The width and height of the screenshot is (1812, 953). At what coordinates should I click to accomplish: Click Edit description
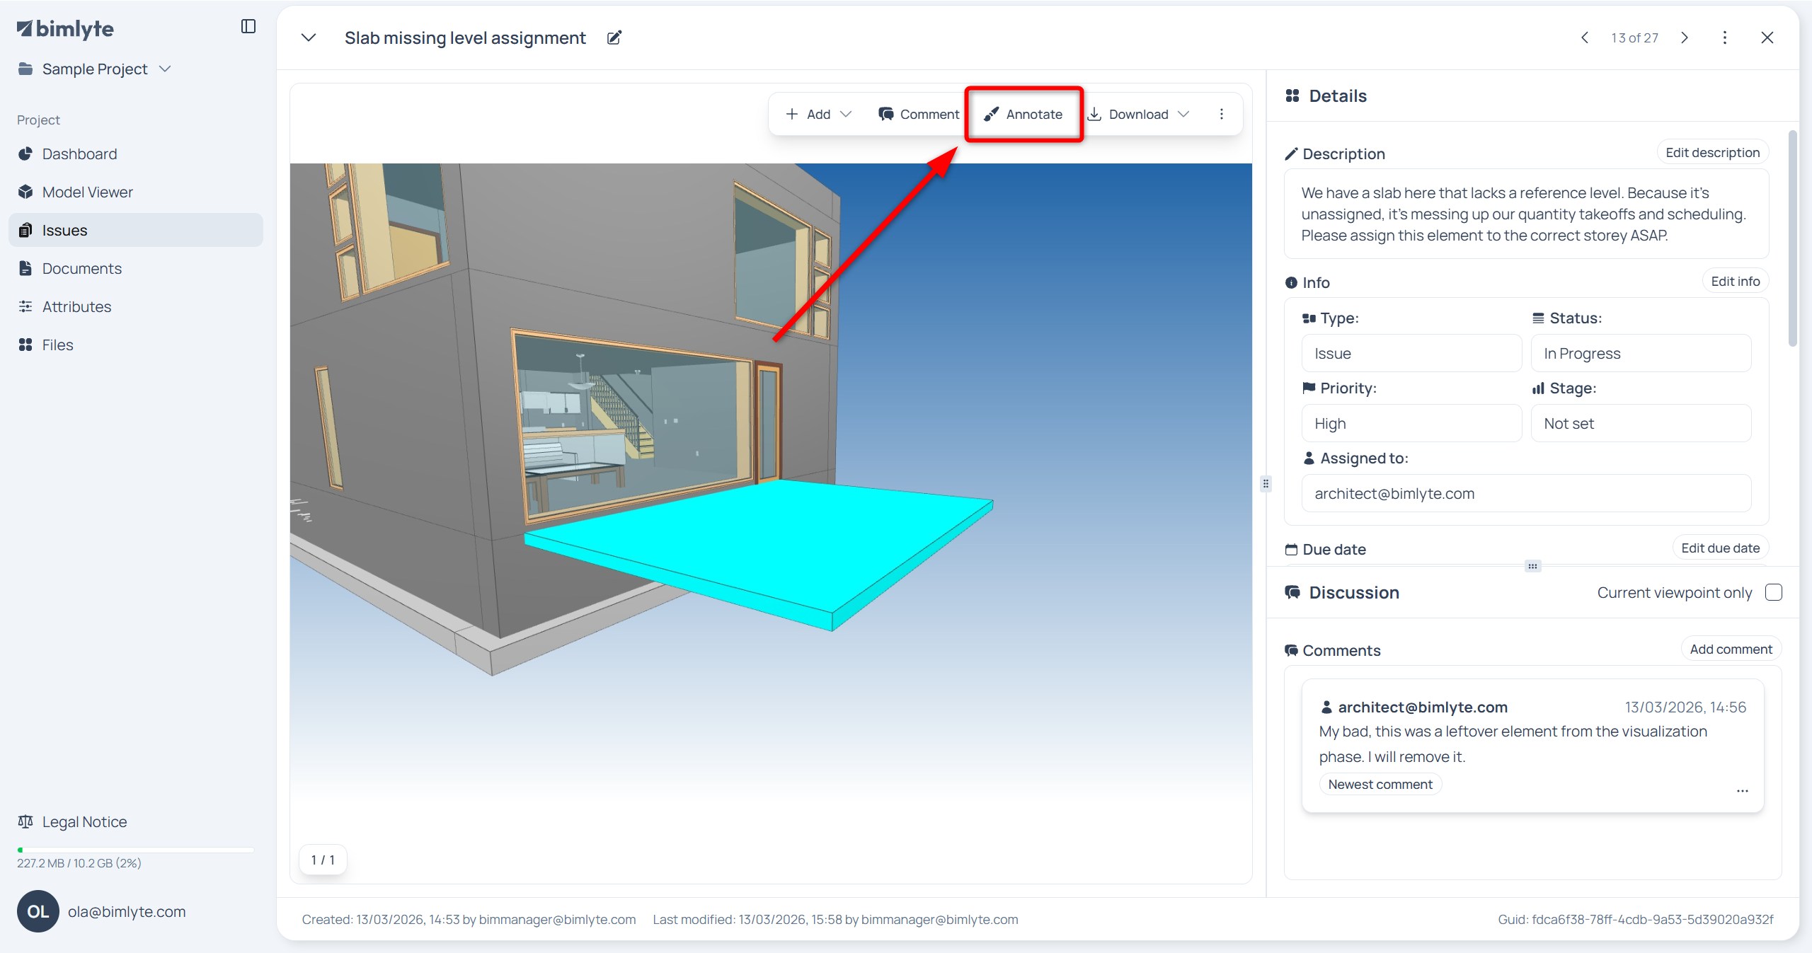click(1712, 153)
